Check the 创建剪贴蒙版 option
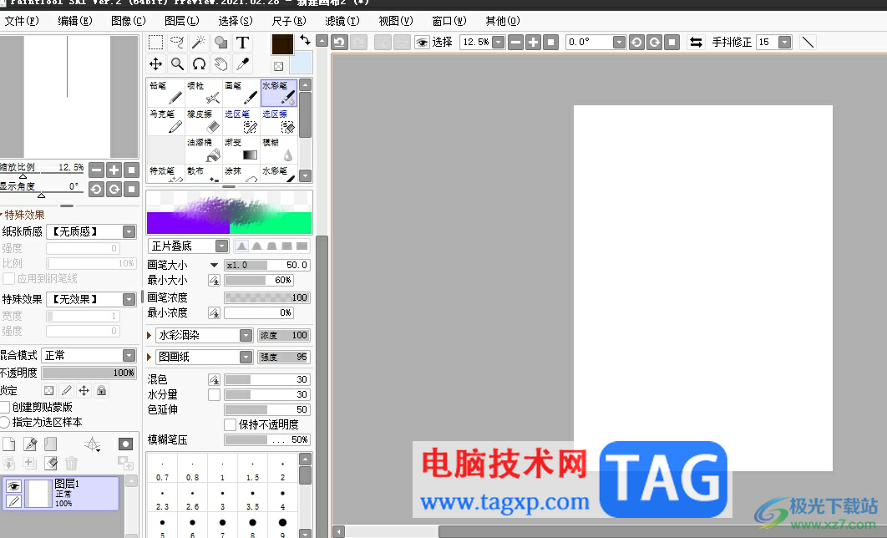 point(5,407)
